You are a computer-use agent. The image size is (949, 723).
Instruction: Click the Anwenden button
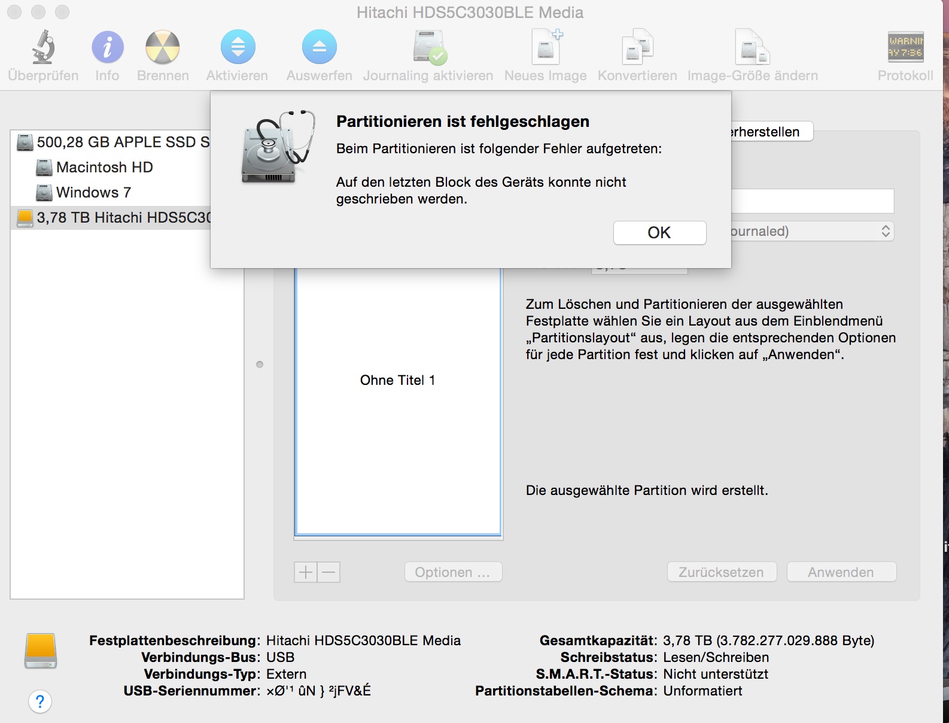coord(841,572)
